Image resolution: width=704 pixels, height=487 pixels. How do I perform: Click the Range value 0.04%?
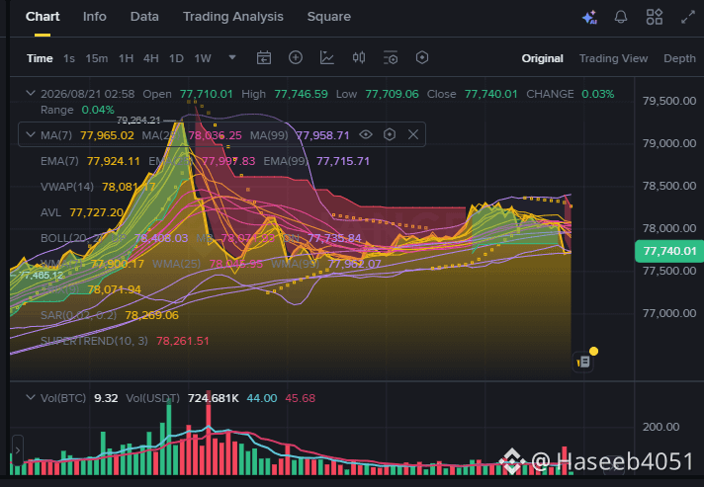[x=98, y=110]
